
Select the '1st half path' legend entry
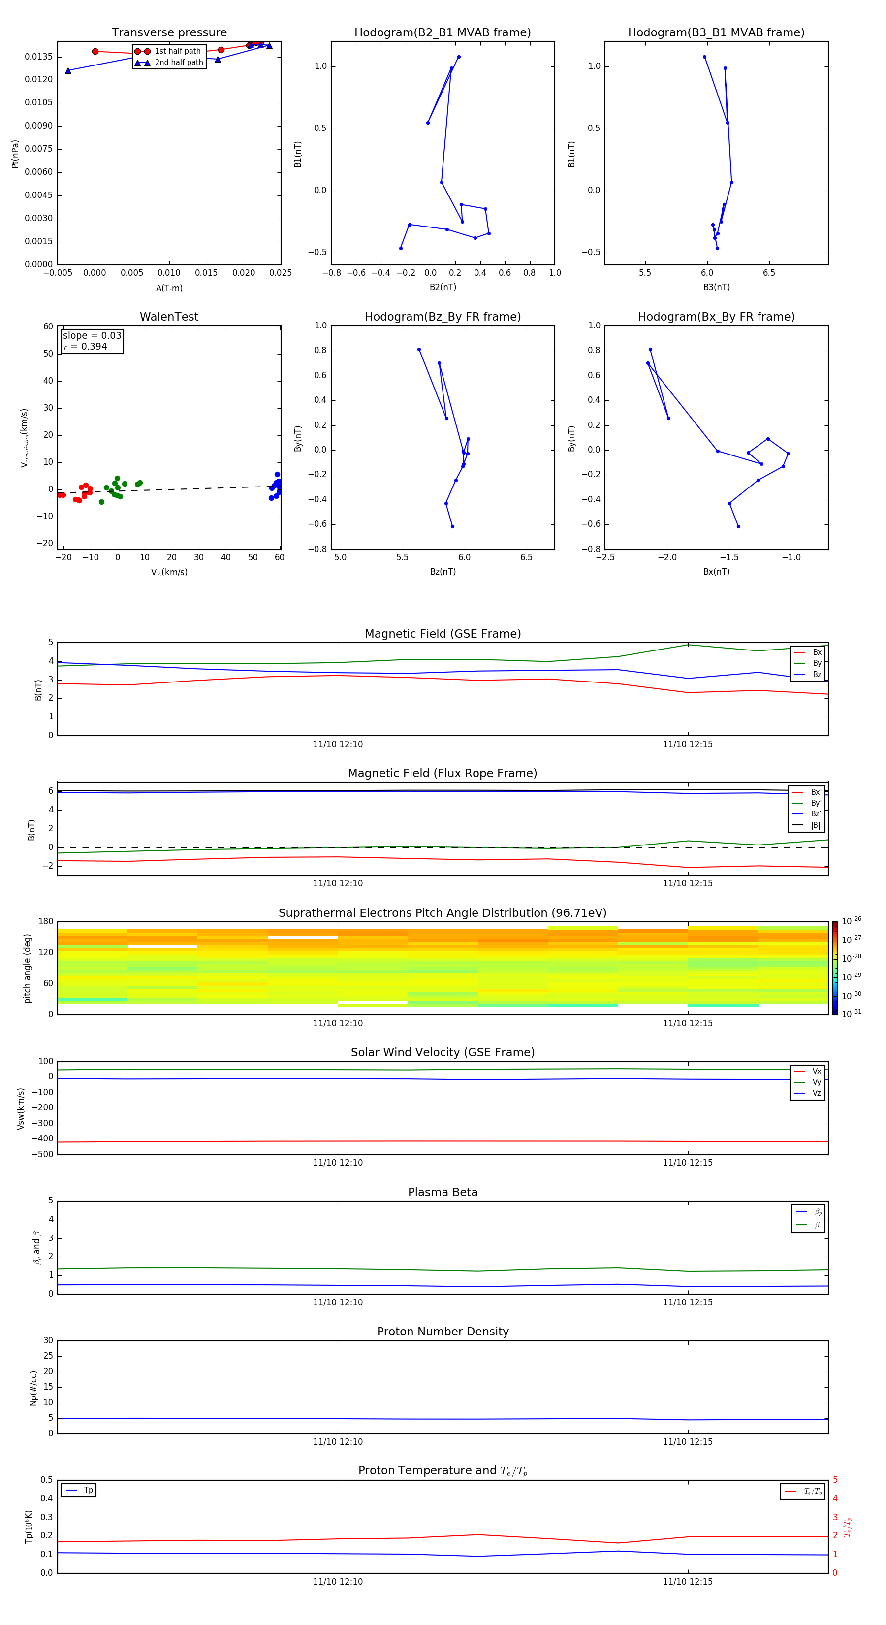click(x=168, y=51)
